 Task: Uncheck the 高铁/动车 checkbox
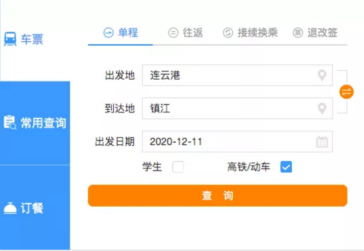(286, 167)
